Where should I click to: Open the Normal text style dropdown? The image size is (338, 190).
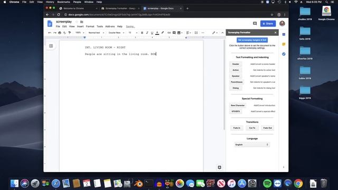96,33
